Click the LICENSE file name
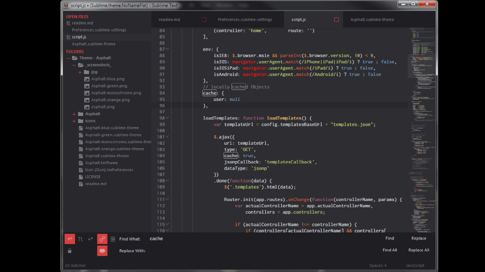Screen dimensions: 485x272 click(93, 177)
